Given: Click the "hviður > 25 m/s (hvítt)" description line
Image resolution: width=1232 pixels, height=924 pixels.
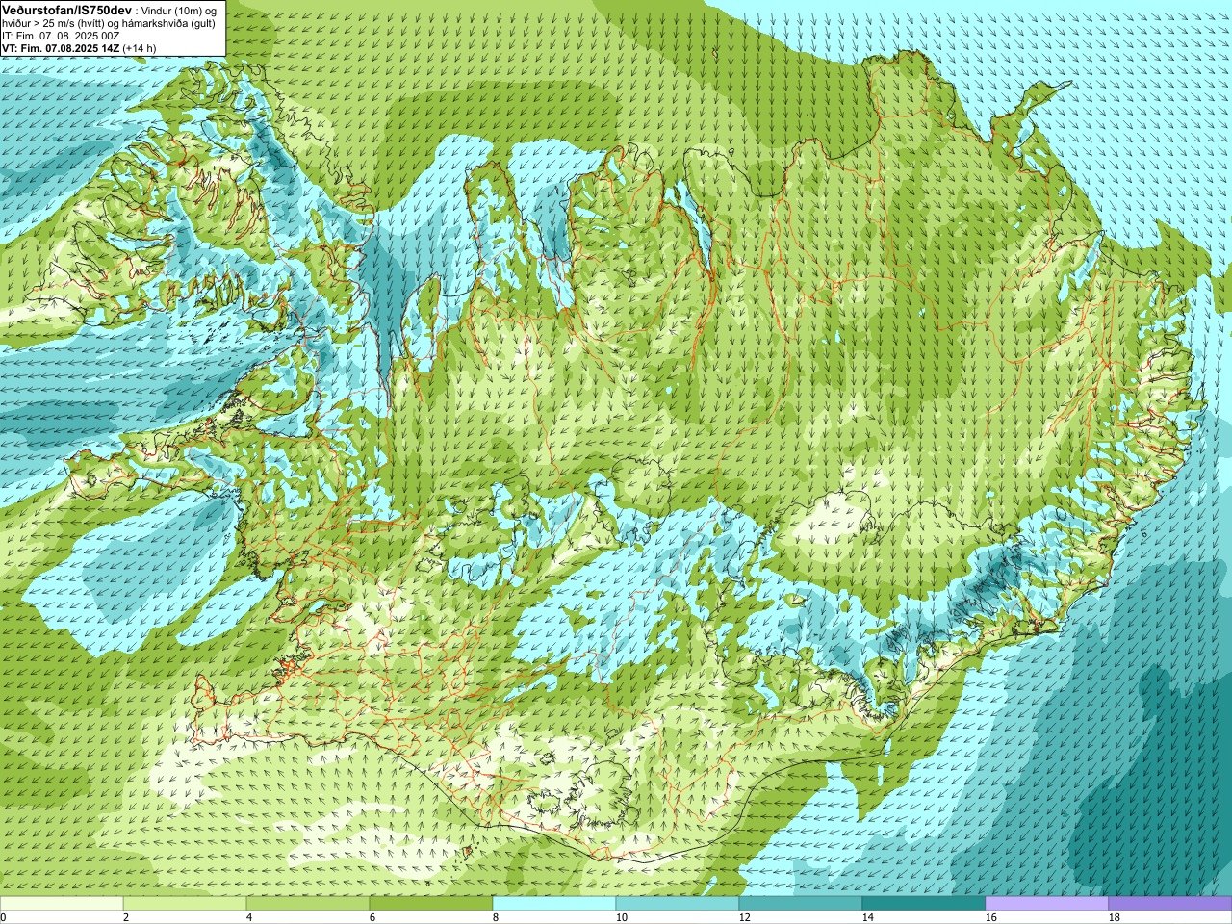Looking at the screenshot, I should 109,23.
